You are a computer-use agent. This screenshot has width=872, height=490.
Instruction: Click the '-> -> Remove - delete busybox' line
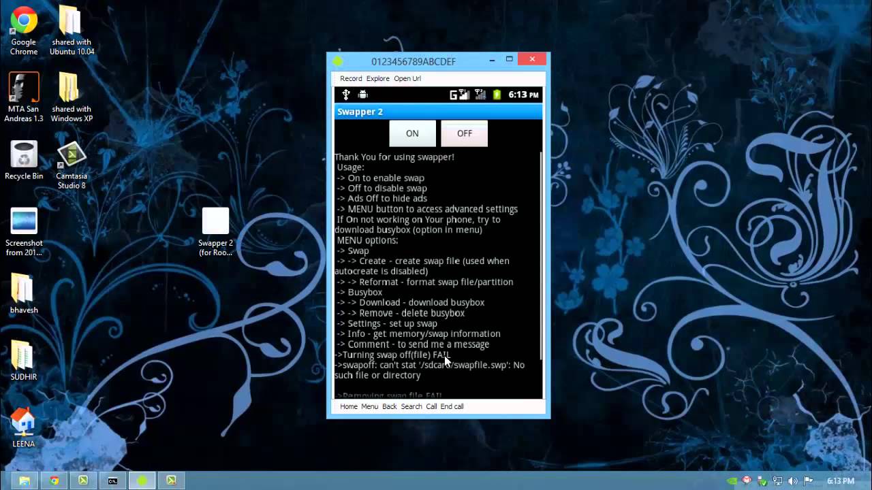401,313
